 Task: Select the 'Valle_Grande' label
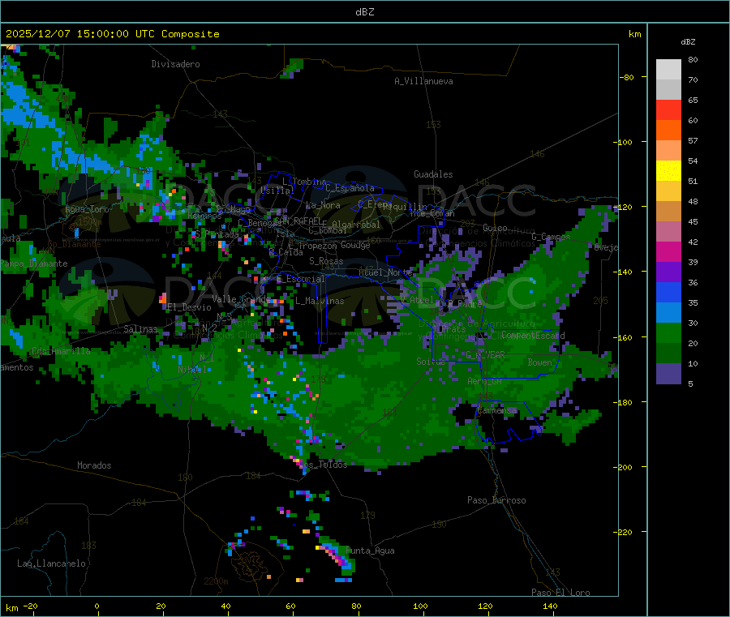pos(241,299)
